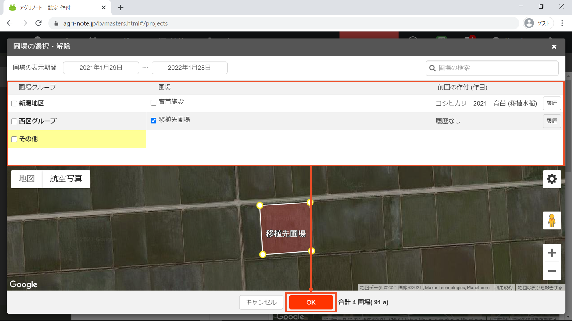Close the 圃場の選択・解除 dialog

(x=554, y=47)
